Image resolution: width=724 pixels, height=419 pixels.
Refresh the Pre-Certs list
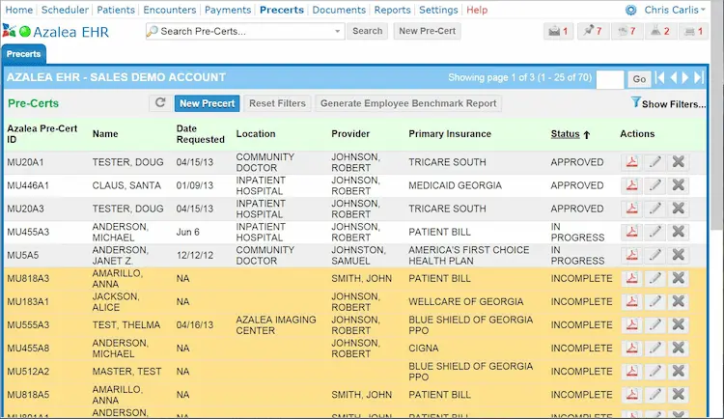(x=160, y=103)
